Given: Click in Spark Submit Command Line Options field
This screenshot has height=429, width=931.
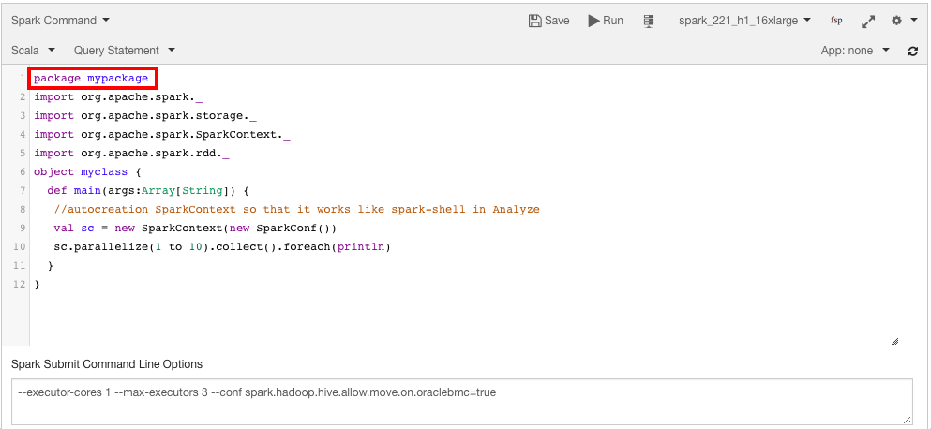Looking at the screenshot, I should point(461,402).
